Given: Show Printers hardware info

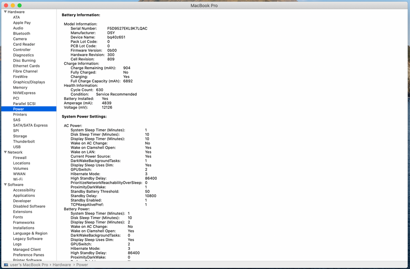Looking at the screenshot, I should coord(20,114).
